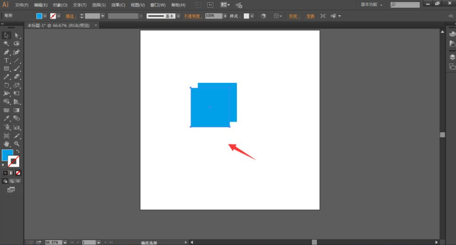Select the Slice tool
Image resolution: width=456 pixels, height=245 pixels.
(16, 136)
